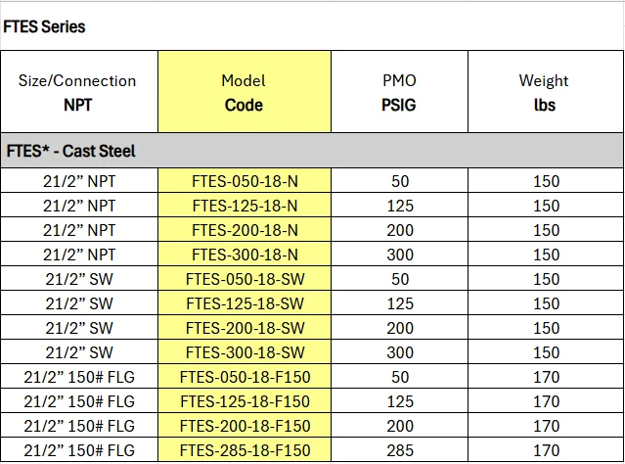The image size is (625, 464).
Task: Click the PMO PSIG column header
Action: [399, 92]
